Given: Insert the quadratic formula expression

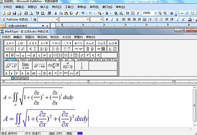Looking at the screenshot, I should 54,66.
